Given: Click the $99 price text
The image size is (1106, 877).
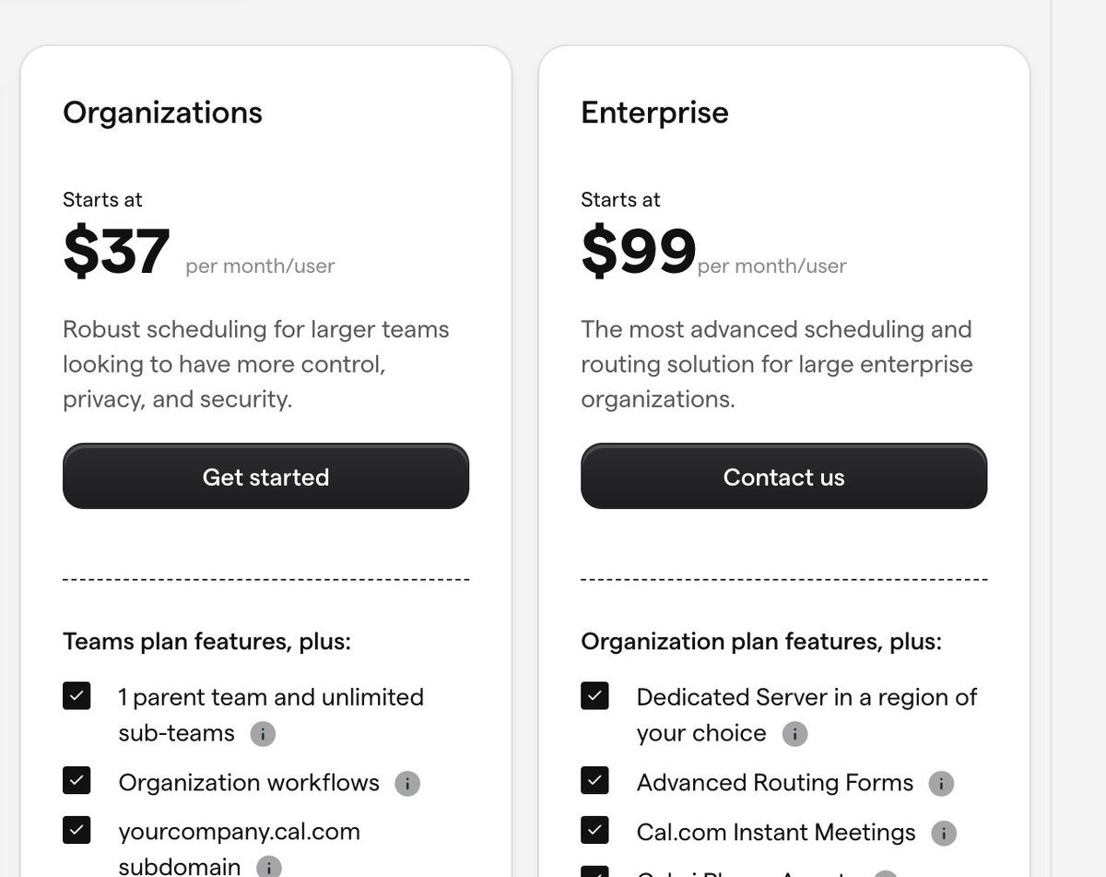Looking at the screenshot, I should 638,252.
